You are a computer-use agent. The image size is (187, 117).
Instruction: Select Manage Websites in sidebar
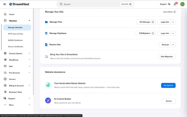coord(17,27)
